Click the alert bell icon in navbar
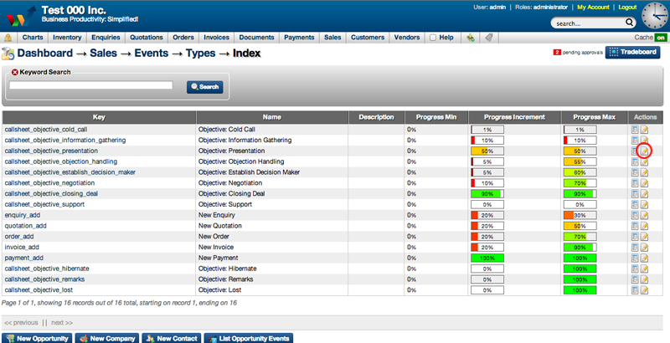 coord(8,38)
